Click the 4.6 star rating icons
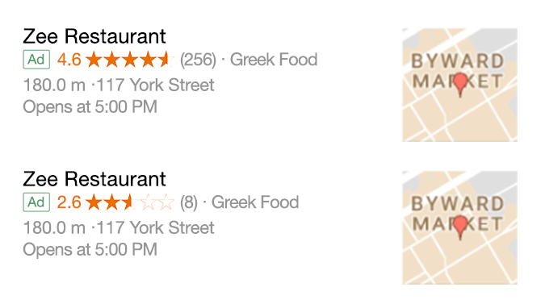The image size is (541, 304). pyautogui.click(x=130, y=60)
